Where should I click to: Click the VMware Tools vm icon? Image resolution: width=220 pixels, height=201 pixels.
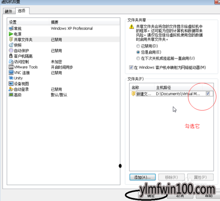(11, 67)
